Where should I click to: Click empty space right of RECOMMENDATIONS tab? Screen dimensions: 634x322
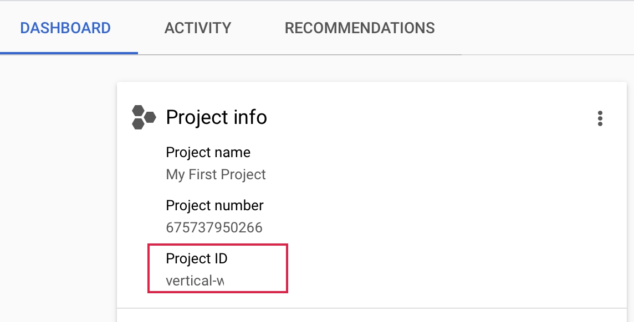click(532, 28)
